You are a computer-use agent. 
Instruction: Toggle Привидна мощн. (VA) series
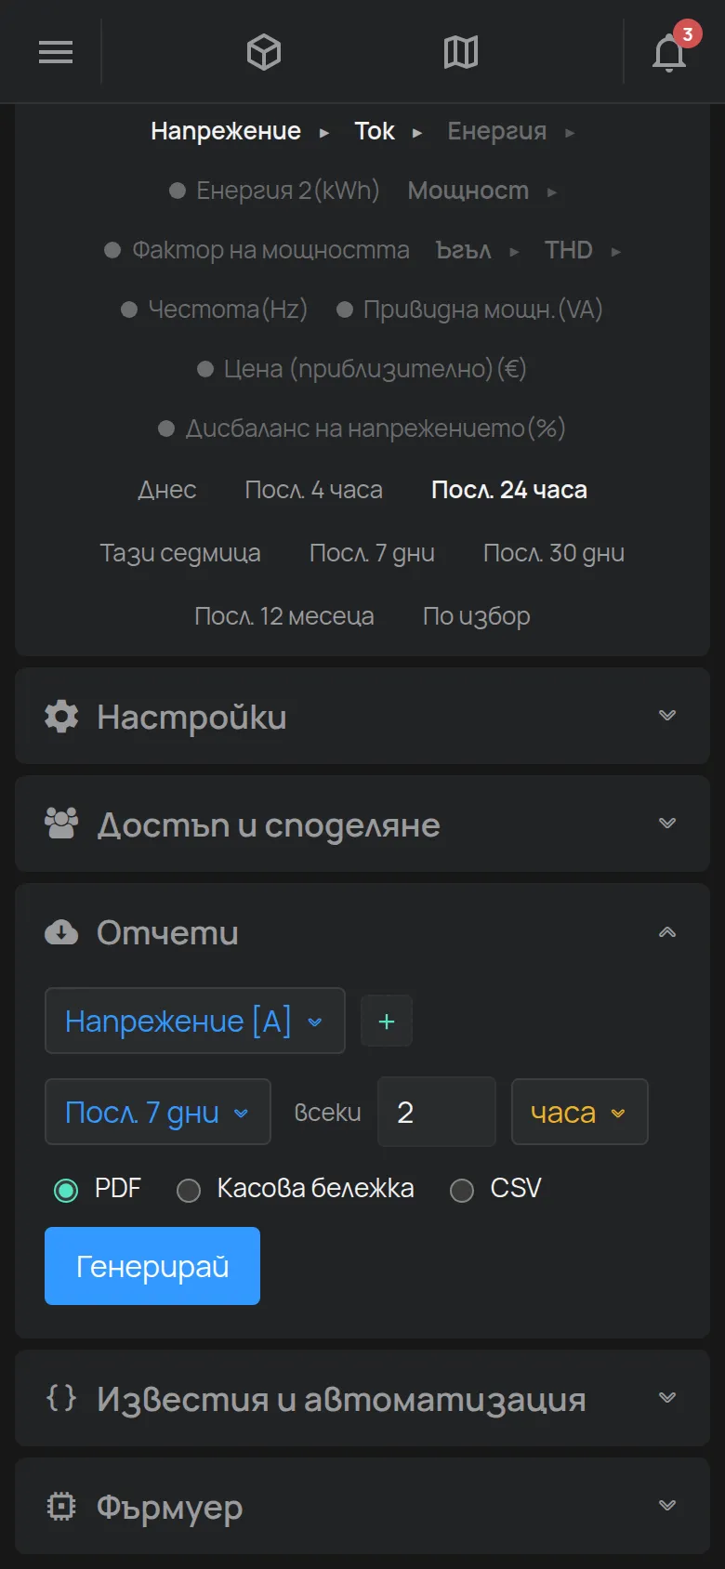(469, 310)
